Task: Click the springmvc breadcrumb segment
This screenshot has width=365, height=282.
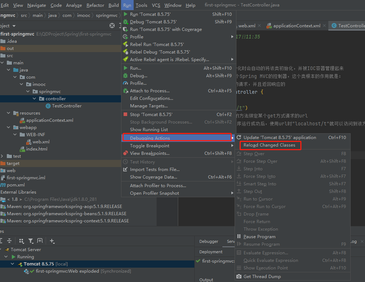Action: coord(107,15)
